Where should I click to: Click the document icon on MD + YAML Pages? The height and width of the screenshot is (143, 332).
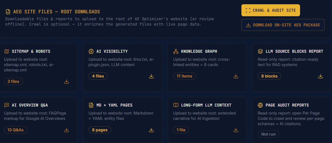point(91,105)
